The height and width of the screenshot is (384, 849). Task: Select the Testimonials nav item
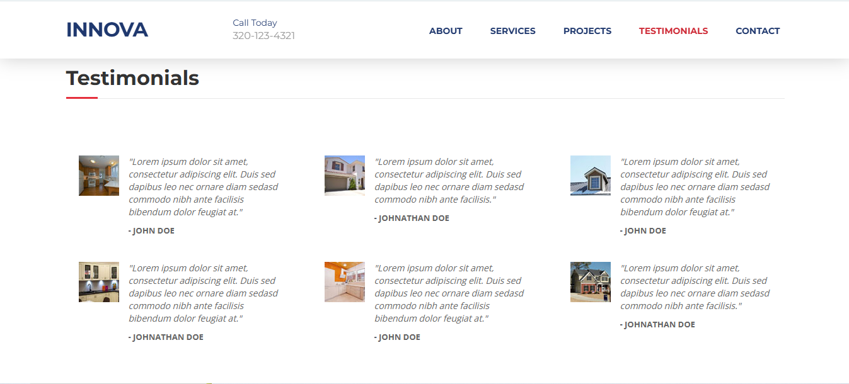click(673, 31)
